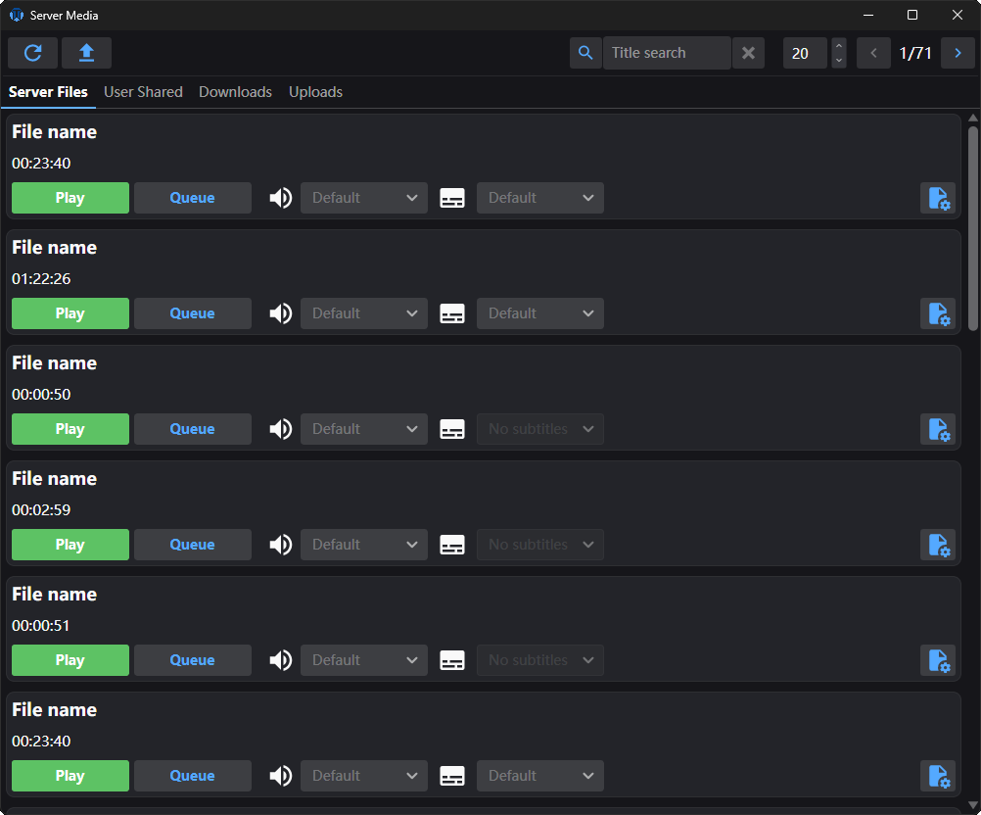Click subtitles icon in the 00:00:51 row
This screenshot has height=815, width=981.
[x=452, y=660]
